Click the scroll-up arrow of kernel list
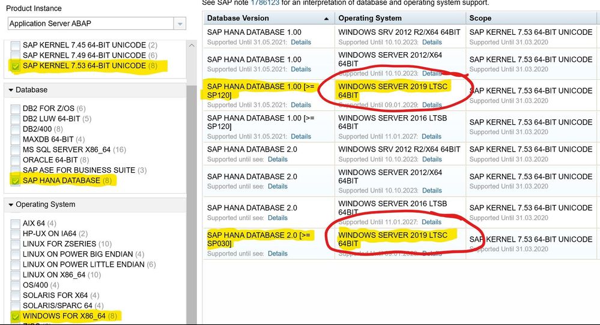 pyautogui.click(x=192, y=46)
